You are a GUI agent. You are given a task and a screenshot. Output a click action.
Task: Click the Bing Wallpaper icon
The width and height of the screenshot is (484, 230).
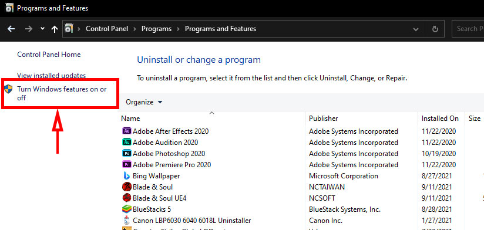(x=126, y=176)
